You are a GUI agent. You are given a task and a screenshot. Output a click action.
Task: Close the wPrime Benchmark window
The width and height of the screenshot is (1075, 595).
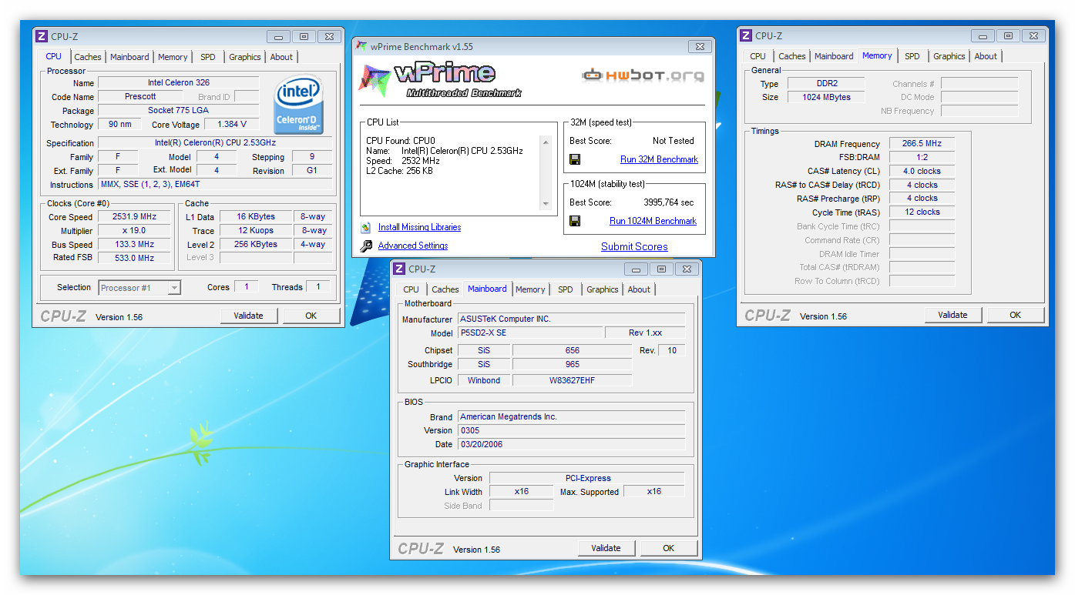tap(699, 46)
